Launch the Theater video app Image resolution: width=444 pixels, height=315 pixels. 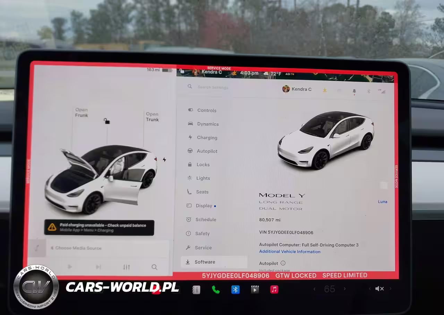coord(255,290)
